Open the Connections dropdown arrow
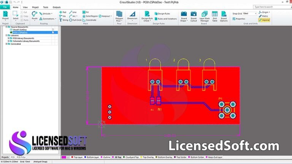Image resolution: width=292 pixels, height=164 pixels. coord(56,19)
